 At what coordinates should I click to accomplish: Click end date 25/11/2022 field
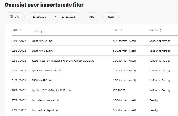pos(68,17)
